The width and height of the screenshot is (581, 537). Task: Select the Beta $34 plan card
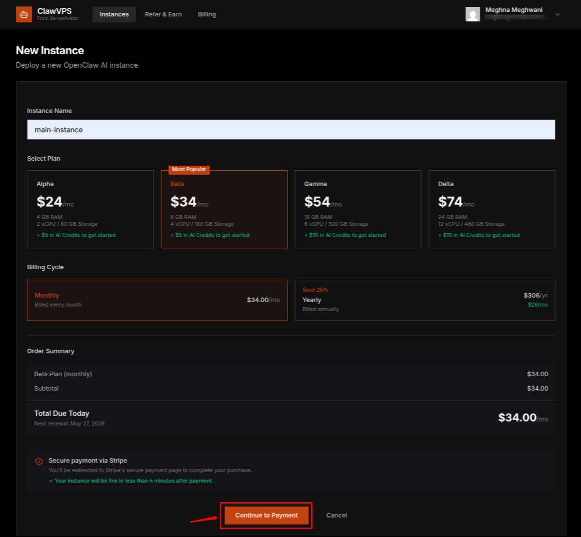(x=224, y=209)
